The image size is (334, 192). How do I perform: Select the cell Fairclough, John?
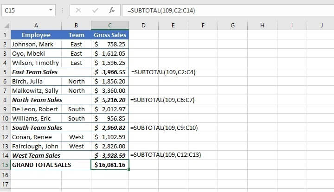[36, 146]
